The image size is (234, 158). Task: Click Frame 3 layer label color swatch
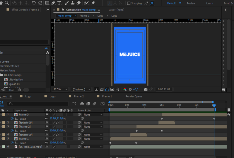[x=4, y=114]
